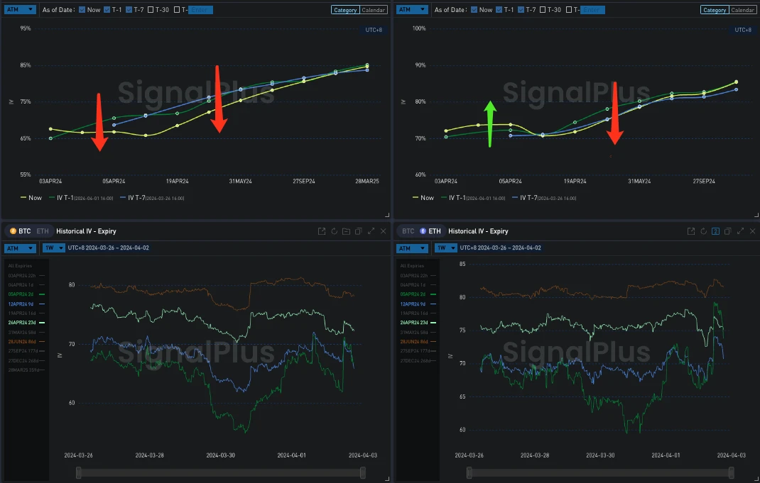
Task: Duplicate the BTC Historical IV panel
Action: point(358,231)
